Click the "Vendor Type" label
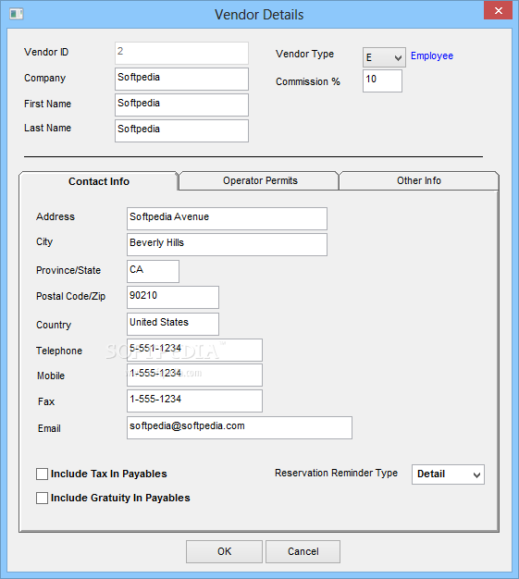Image resolution: width=519 pixels, height=579 pixels. 304,54
